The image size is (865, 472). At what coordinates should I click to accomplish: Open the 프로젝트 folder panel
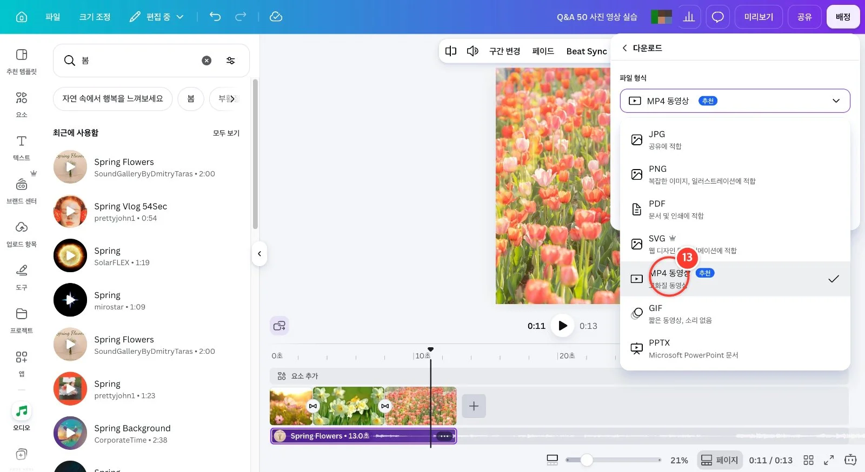click(x=22, y=320)
